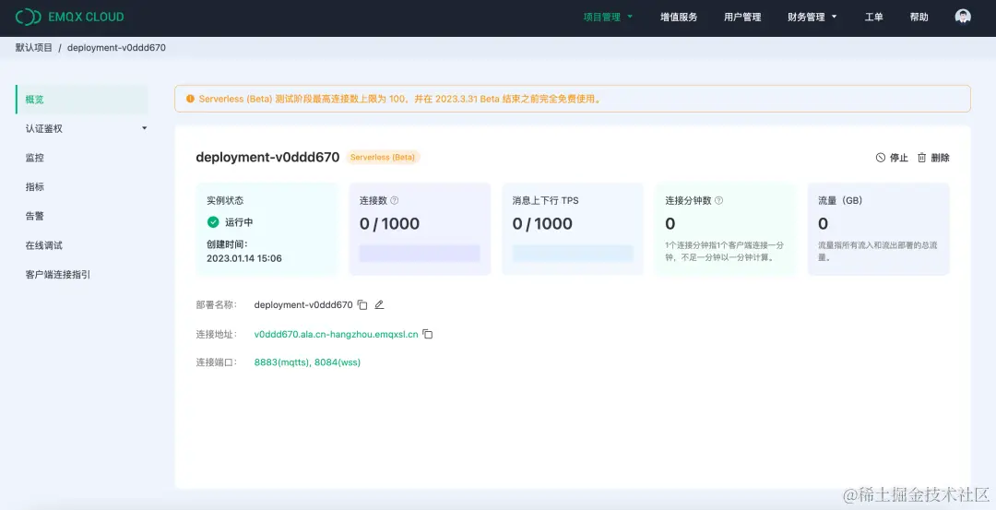Click the connections usage progress bar
The width and height of the screenshot is (996, 510).
pyautogui.click(x=420, y=254)
